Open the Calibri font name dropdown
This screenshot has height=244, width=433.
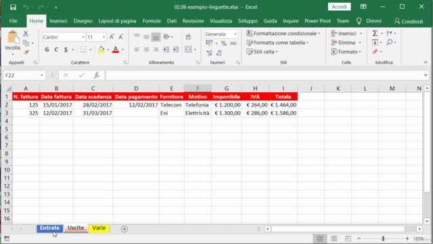coord(83,37)
